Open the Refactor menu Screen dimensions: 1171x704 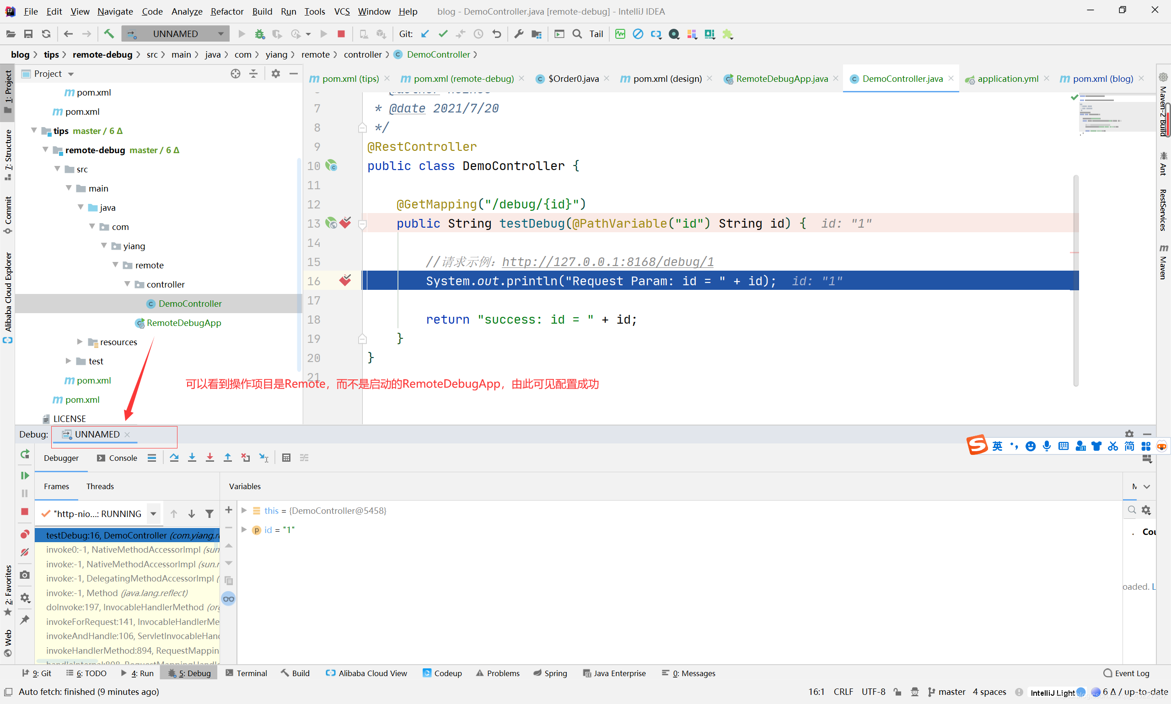coord(226,11)
